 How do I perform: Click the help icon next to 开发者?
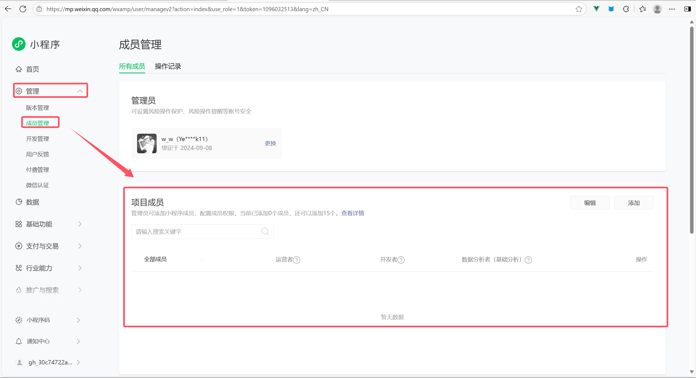pyautogui.click(x=401, y=260)
